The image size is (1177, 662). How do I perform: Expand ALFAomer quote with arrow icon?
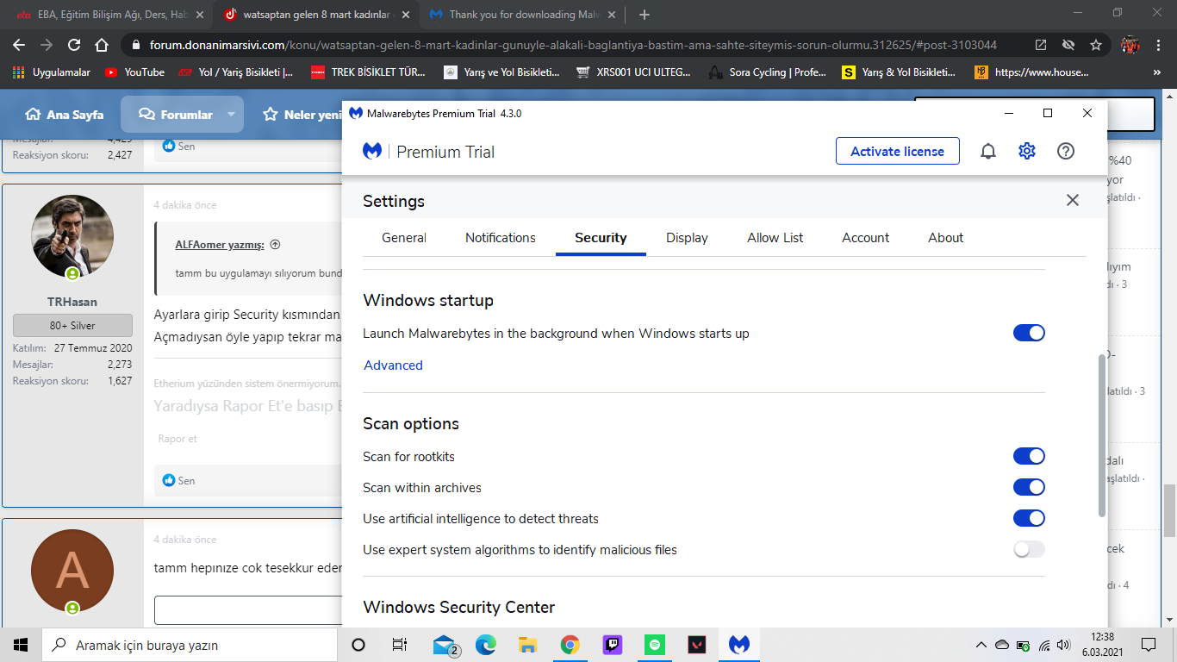[275, 244]
